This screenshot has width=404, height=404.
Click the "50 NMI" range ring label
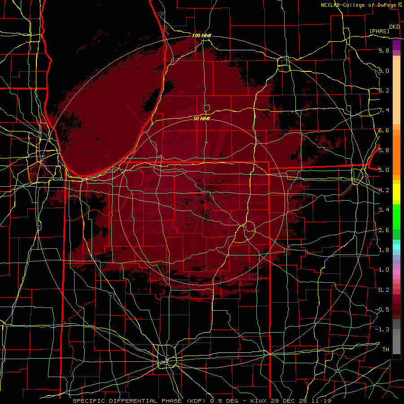pos(202,119)
